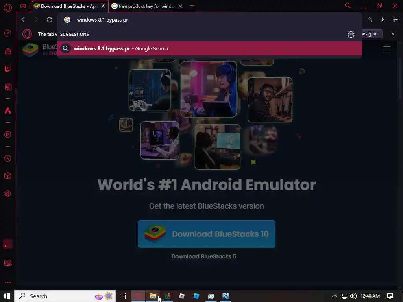Image resolution: width=403 pixels, height=302 pixels.
Task: Close the free product key tab
Action: click(180, 6)
